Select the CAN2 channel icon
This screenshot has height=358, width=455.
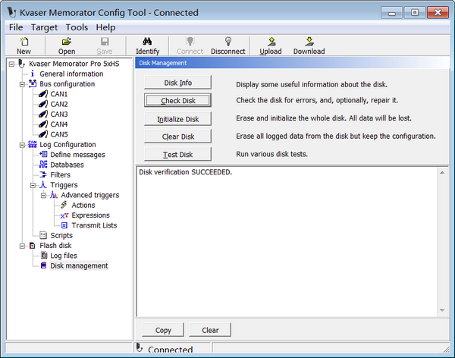43,104
